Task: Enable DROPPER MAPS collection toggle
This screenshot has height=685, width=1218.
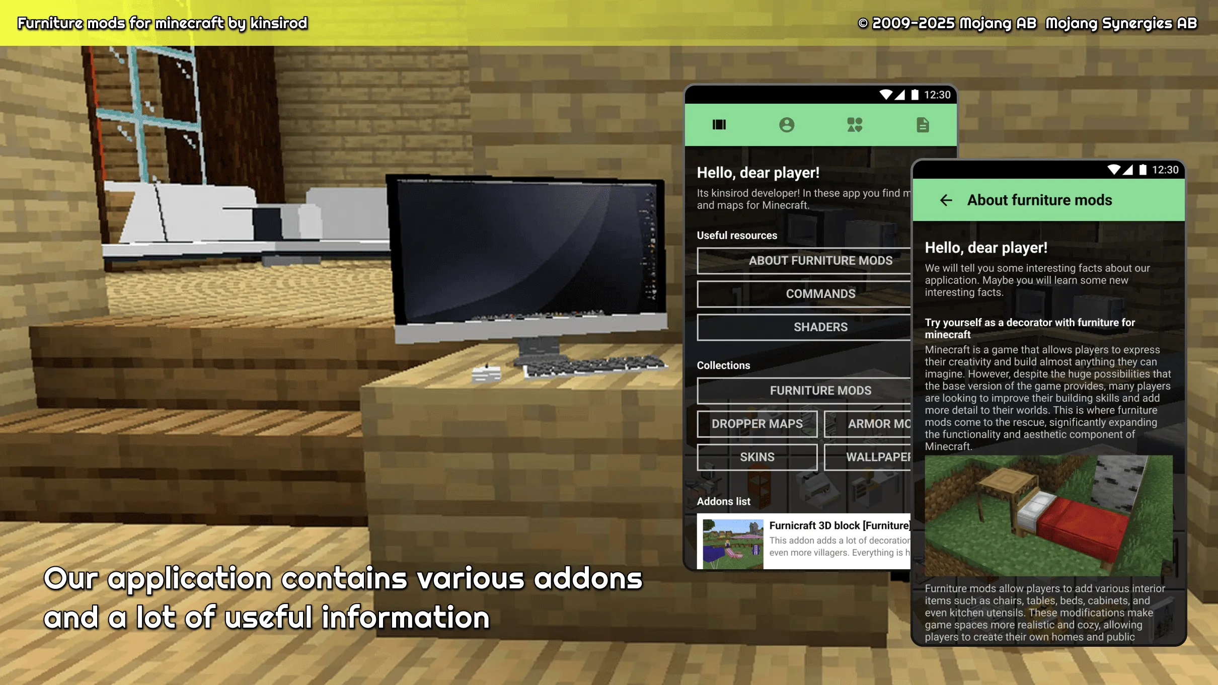Action: tap(757, 423)
